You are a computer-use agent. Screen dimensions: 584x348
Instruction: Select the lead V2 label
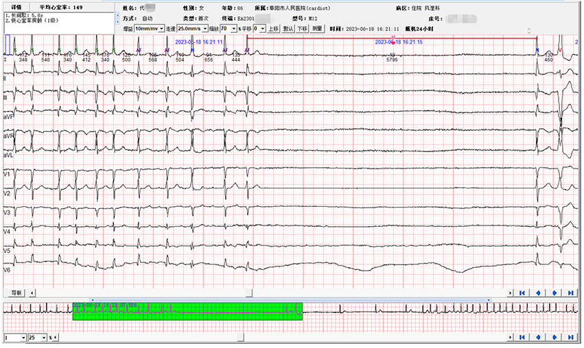click(x=7, y=193)
